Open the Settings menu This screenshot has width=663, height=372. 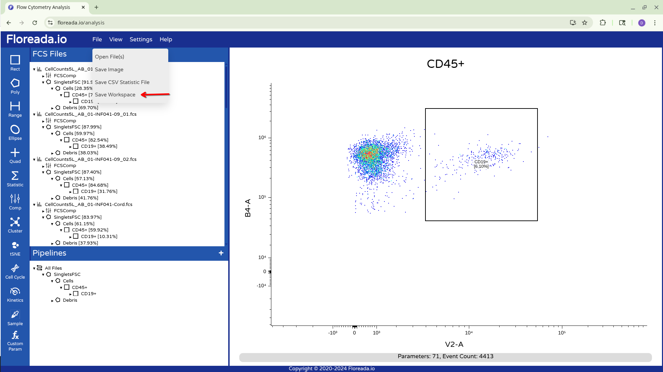[x=141, y=39]
